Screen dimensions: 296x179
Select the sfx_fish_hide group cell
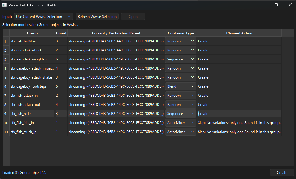[x=32, y=114]
